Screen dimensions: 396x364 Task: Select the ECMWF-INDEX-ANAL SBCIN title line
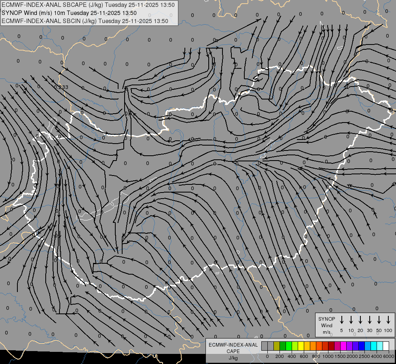[85, 21]
